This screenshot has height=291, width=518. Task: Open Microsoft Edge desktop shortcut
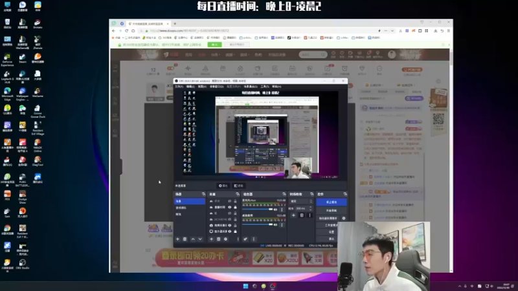click(7, 94)
